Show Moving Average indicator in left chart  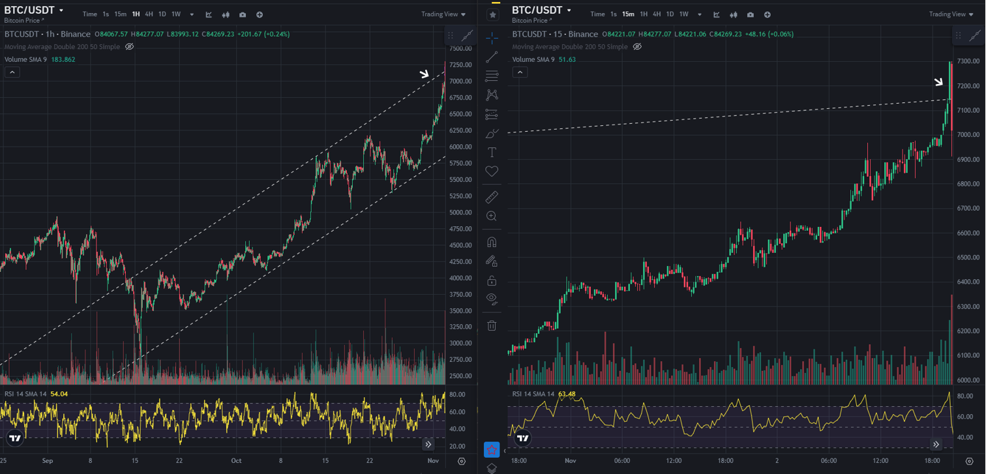(x=129, y=47)
